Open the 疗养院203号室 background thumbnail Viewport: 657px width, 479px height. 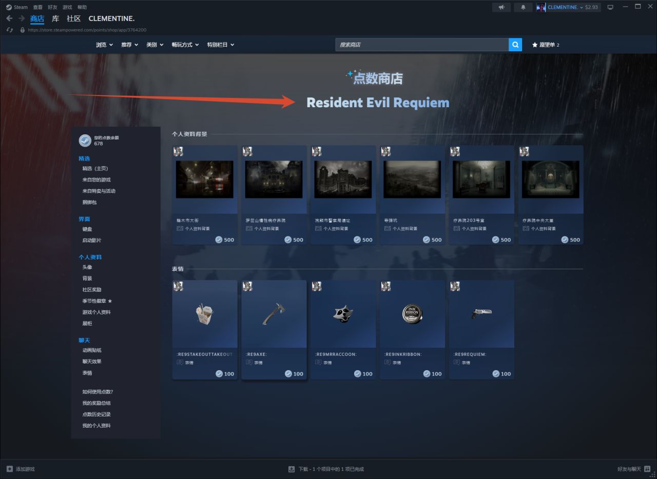[481, 179]
